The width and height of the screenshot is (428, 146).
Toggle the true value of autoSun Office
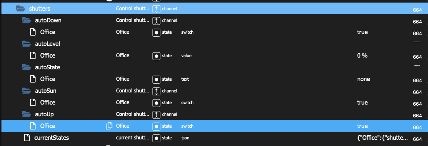coord(362,102)
